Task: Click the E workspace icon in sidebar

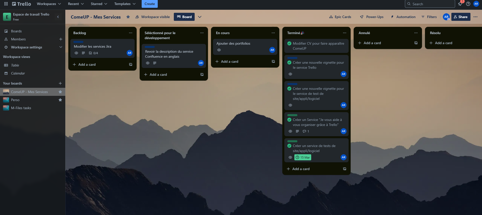Action: [7, 17]
